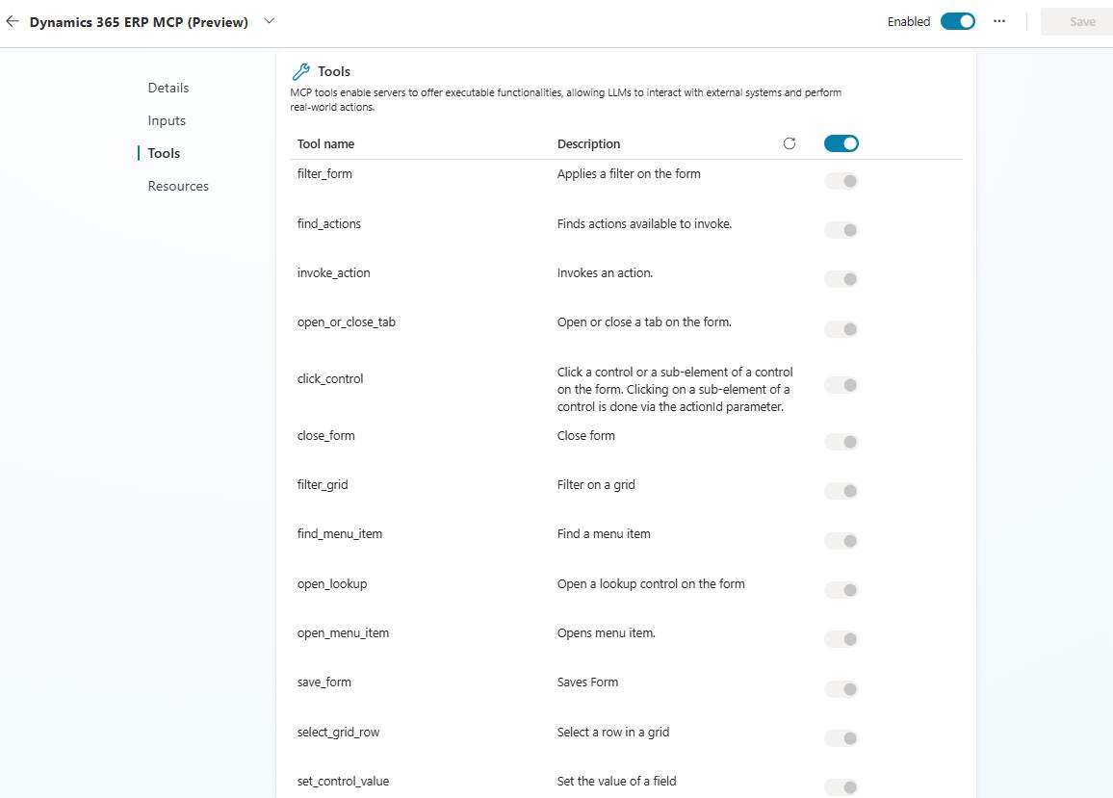Screen dimensions: 1113x798
Task: Click the wrench icon beside the Tools heading
Action: point(299,70)
